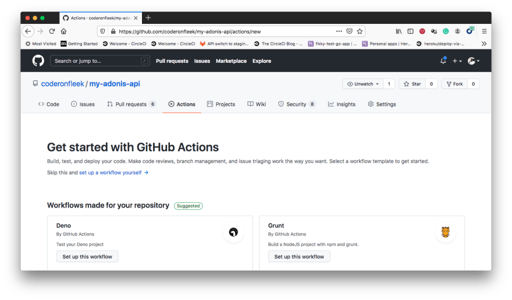Open the Security tab
Viewport: 512px width, 300px height.
point(297,104)
